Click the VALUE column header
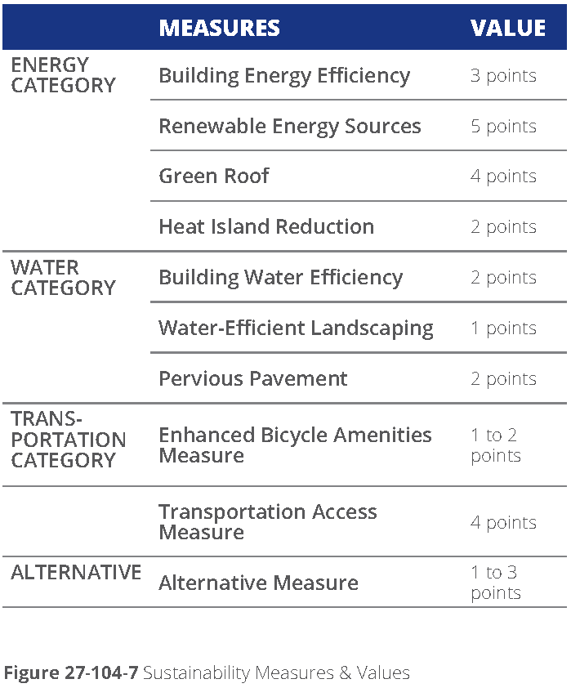Screen dimensions: 571x688 click(x=507, y=28)
